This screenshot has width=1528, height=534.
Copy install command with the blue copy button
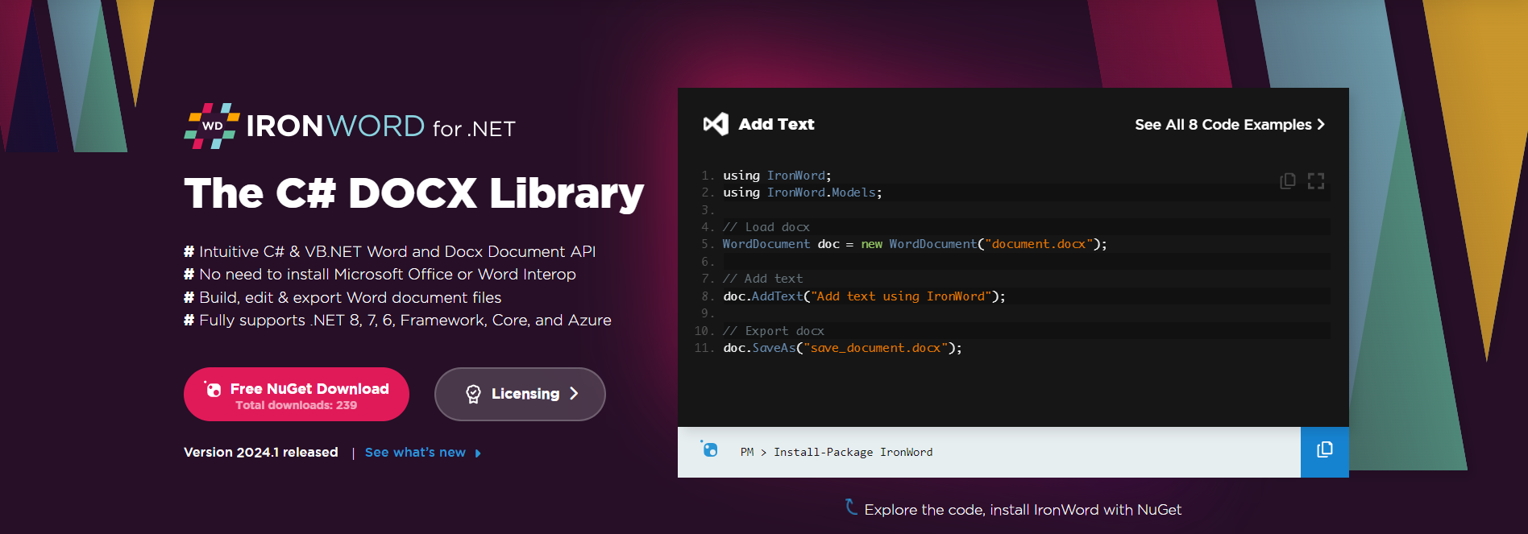(x=1324, y=451)
